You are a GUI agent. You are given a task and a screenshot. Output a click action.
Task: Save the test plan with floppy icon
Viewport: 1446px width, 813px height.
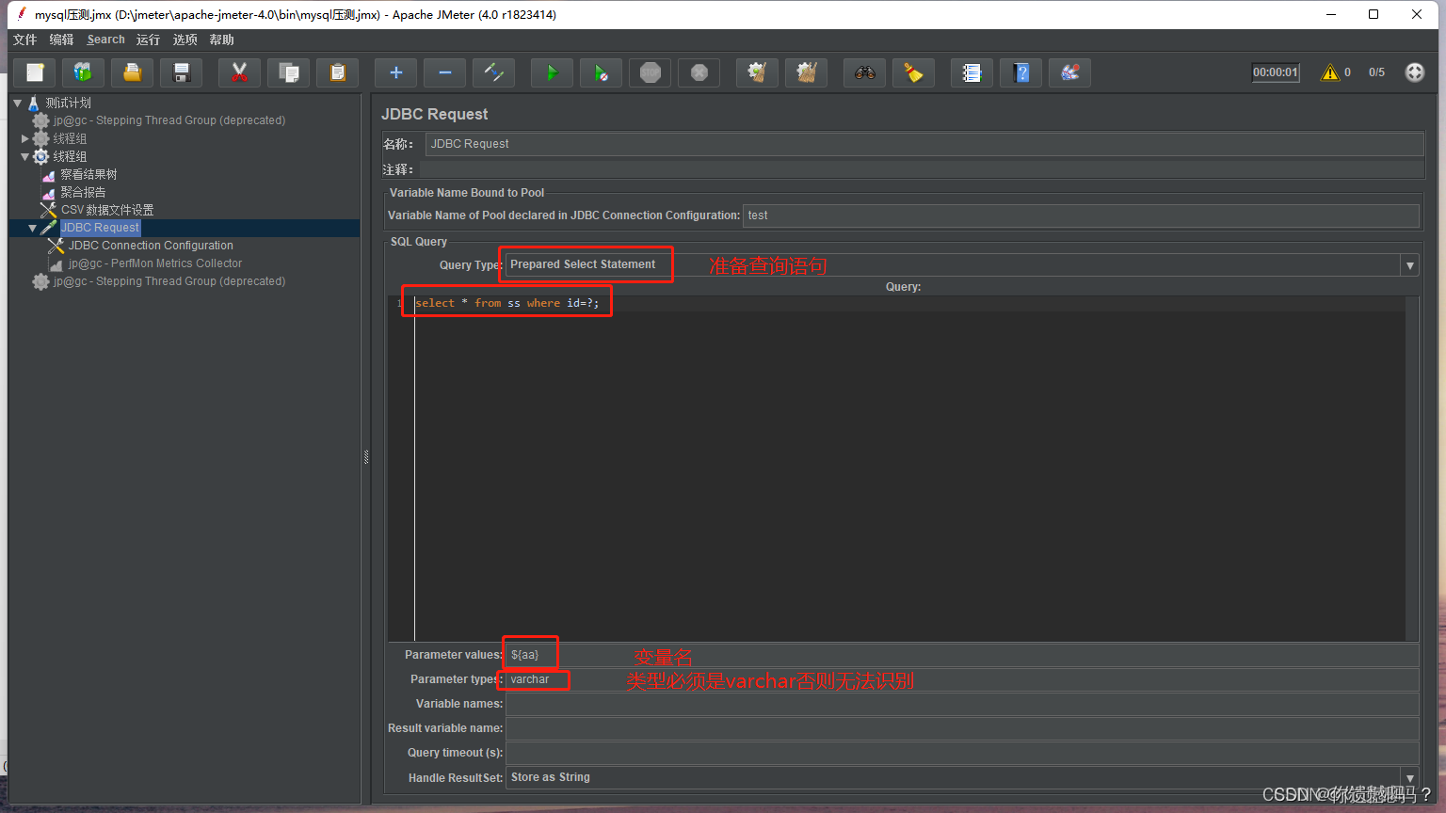click(182, 72)
